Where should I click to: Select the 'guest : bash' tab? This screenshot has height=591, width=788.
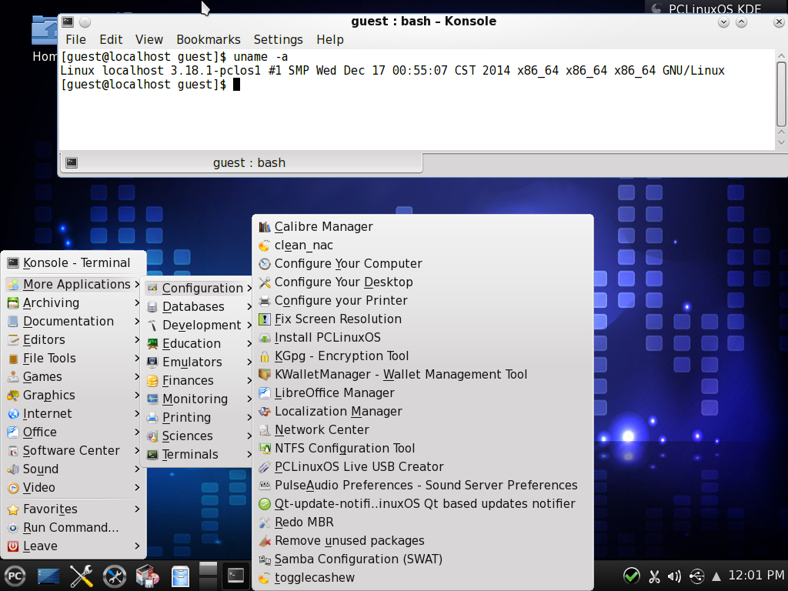241,163
